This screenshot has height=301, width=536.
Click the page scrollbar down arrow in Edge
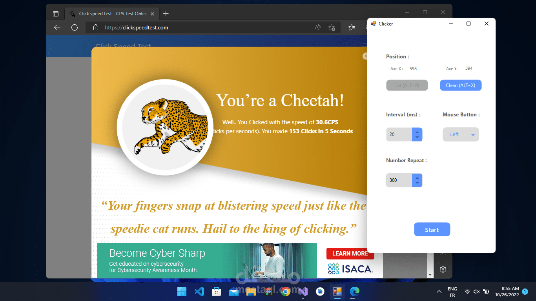pos(430,275)
